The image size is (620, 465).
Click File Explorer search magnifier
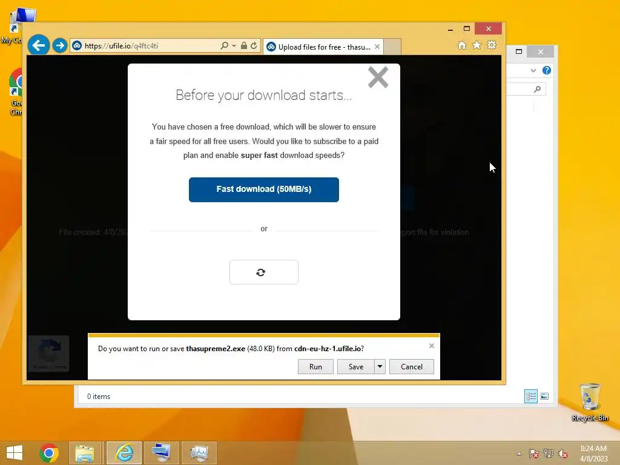point(537,89)
